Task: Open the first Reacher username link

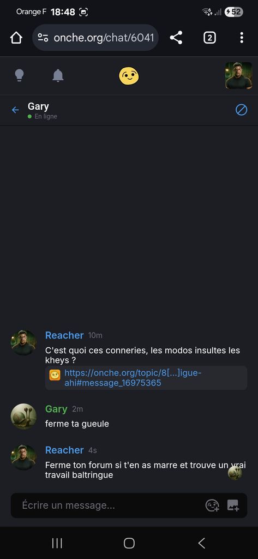Action: coord(64,335)
